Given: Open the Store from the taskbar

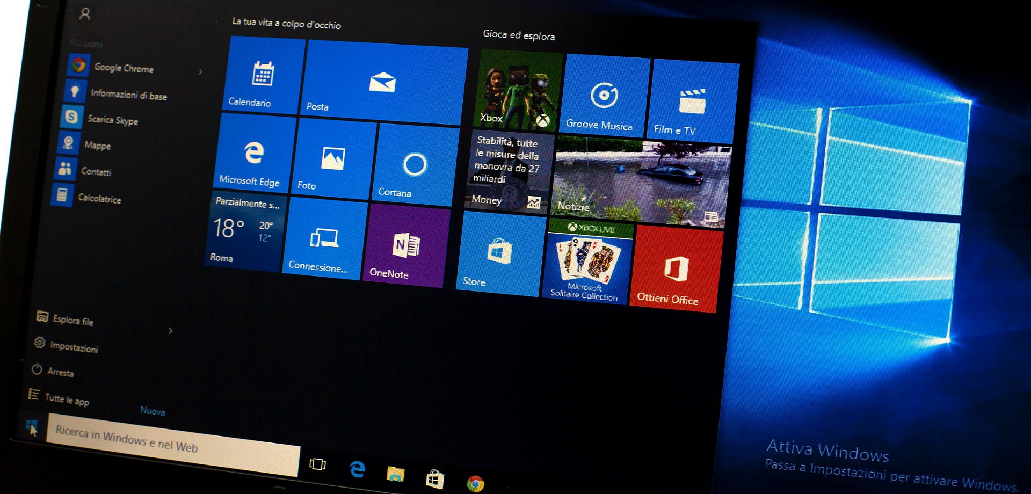Looking at the screenshot, I should coord(434,478).
